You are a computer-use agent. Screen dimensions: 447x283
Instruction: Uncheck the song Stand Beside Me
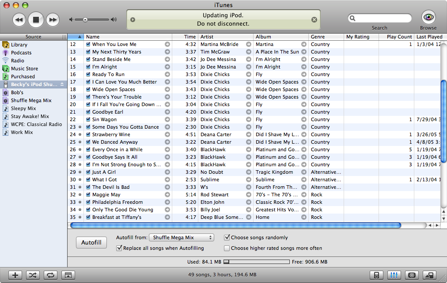pos(88,59)
